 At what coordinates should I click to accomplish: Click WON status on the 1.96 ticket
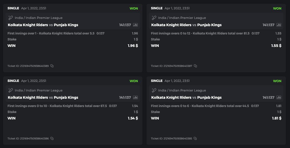134,8
